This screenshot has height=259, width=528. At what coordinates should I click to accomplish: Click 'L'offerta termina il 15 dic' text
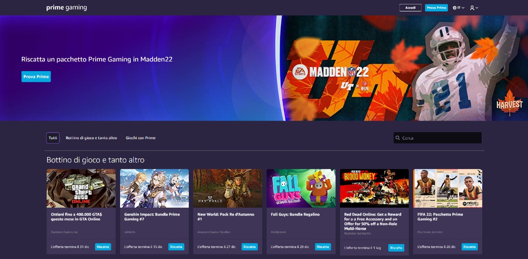coord(143,247)
